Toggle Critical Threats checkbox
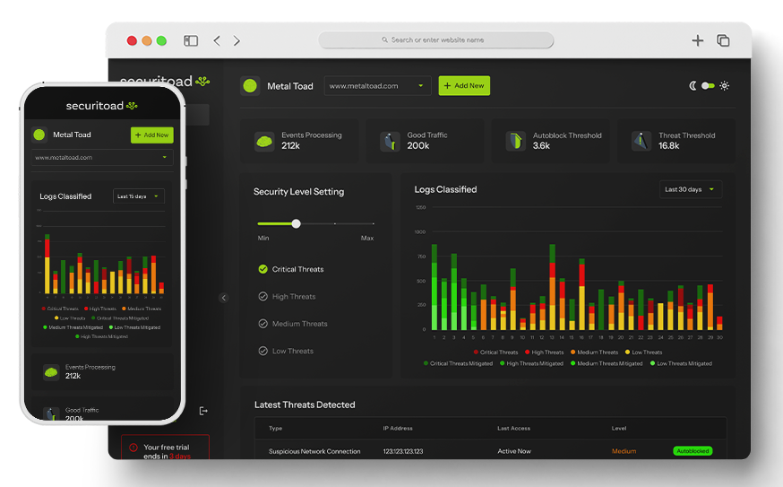The width and height of the screenshot is (783, 487). 262,269
